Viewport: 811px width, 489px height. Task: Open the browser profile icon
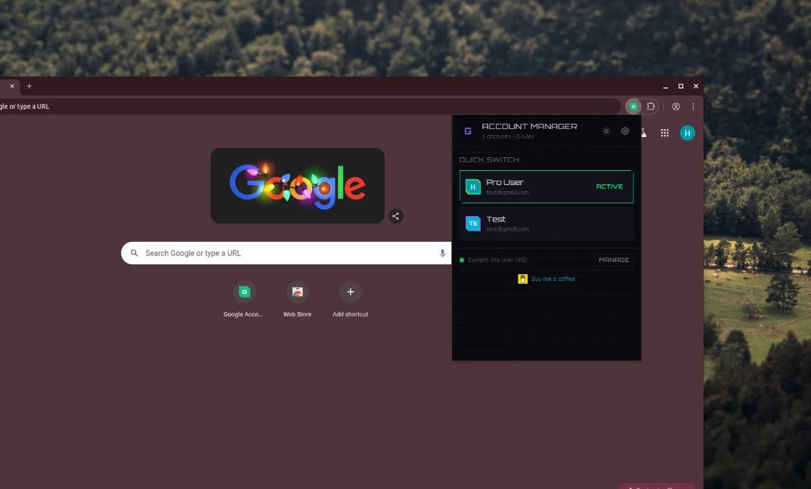click(x=676, y=106)
